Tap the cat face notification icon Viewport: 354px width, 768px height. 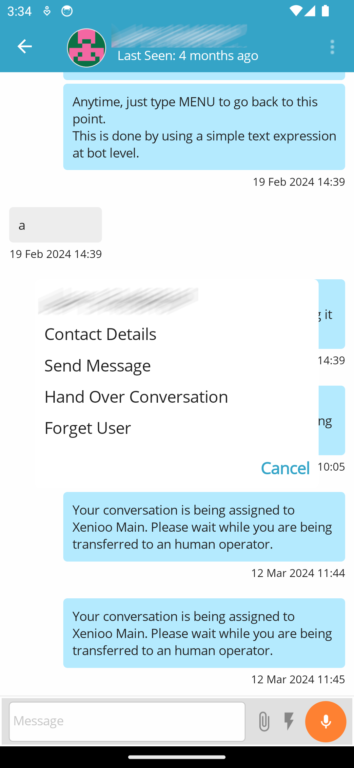[x=67, y=11]
